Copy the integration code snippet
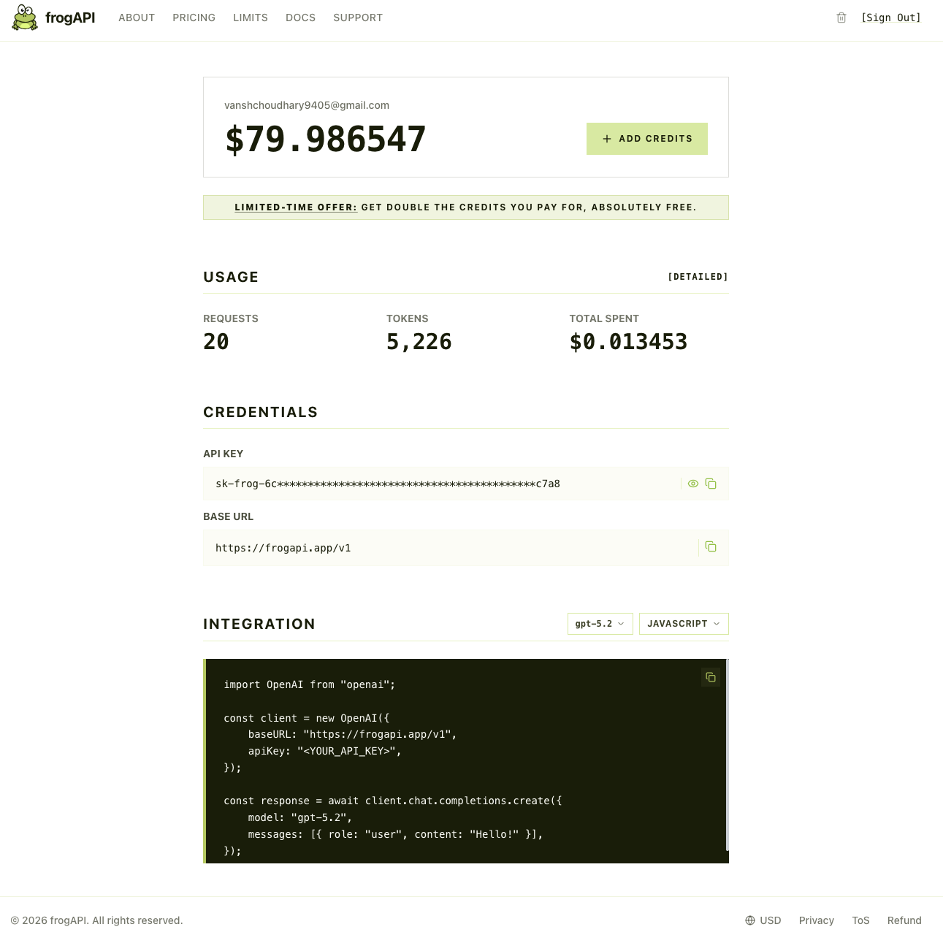943x943 pixels. [x=710, y=677]
